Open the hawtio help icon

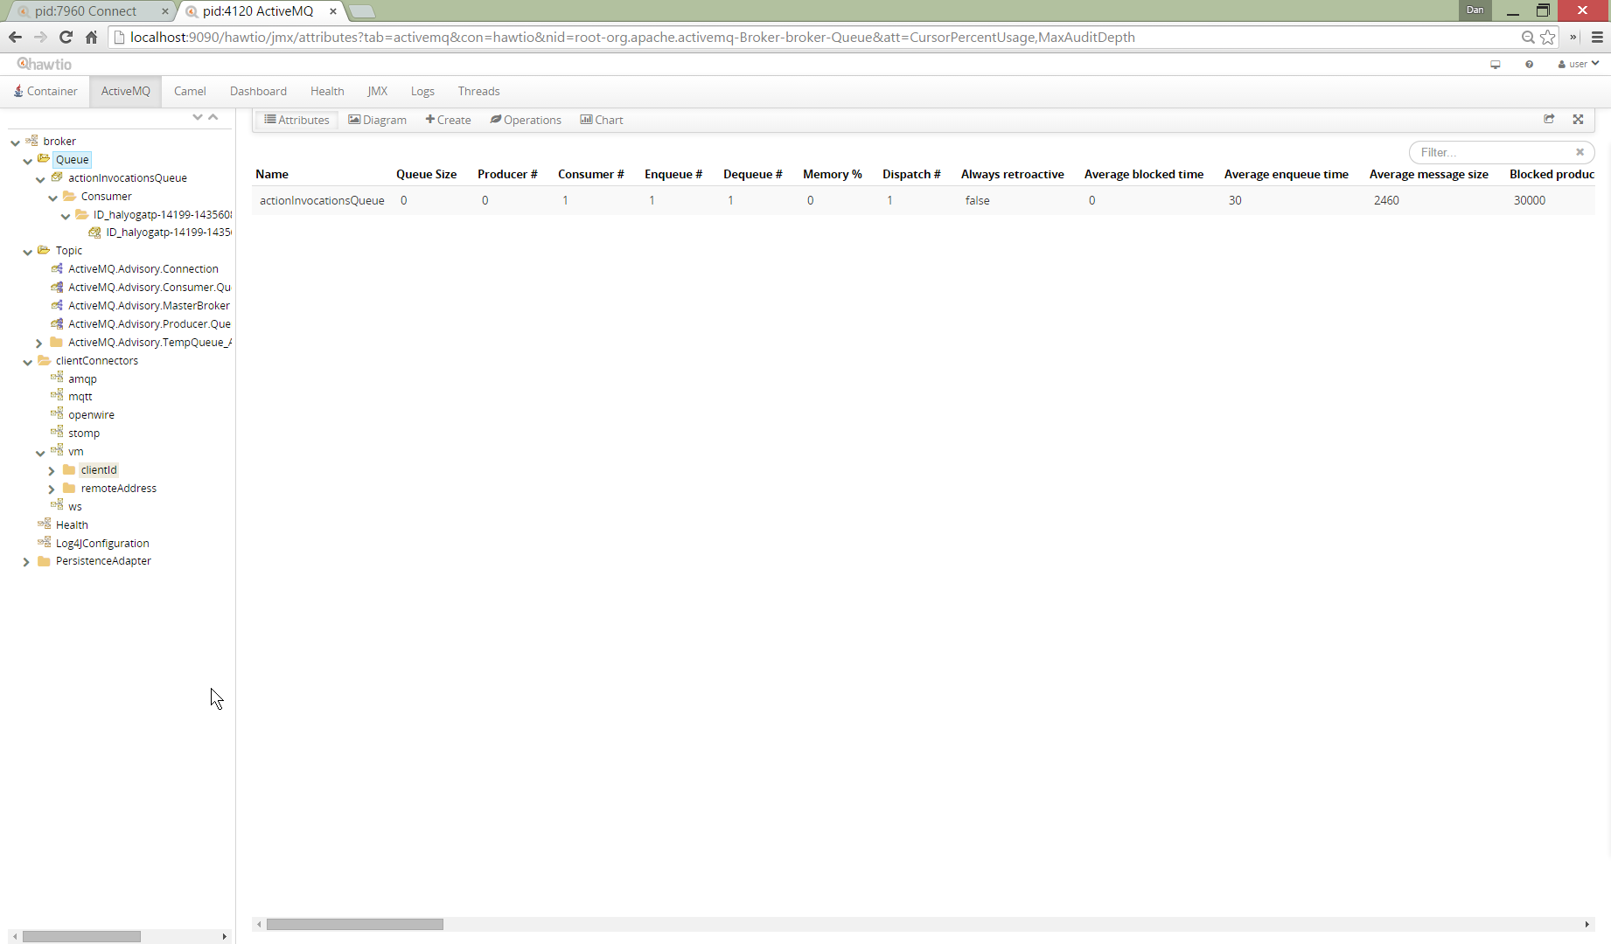[x=1529, y=64]
